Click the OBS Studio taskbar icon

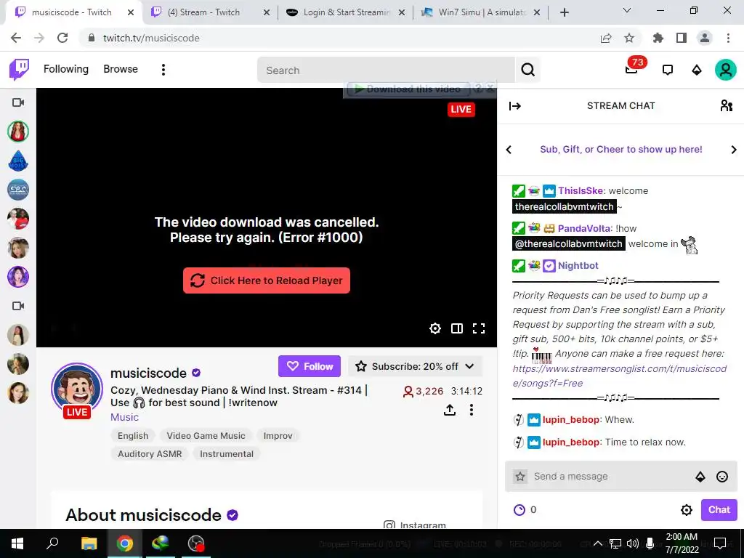(195, 543)
